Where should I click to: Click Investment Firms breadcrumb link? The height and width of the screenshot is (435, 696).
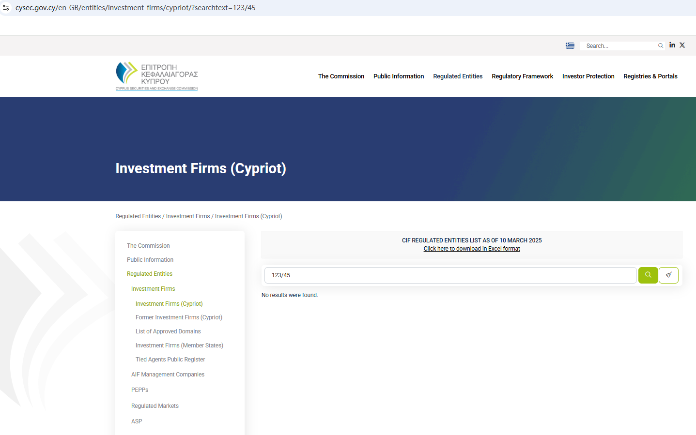pyautogui.click(x=188, y=216)
